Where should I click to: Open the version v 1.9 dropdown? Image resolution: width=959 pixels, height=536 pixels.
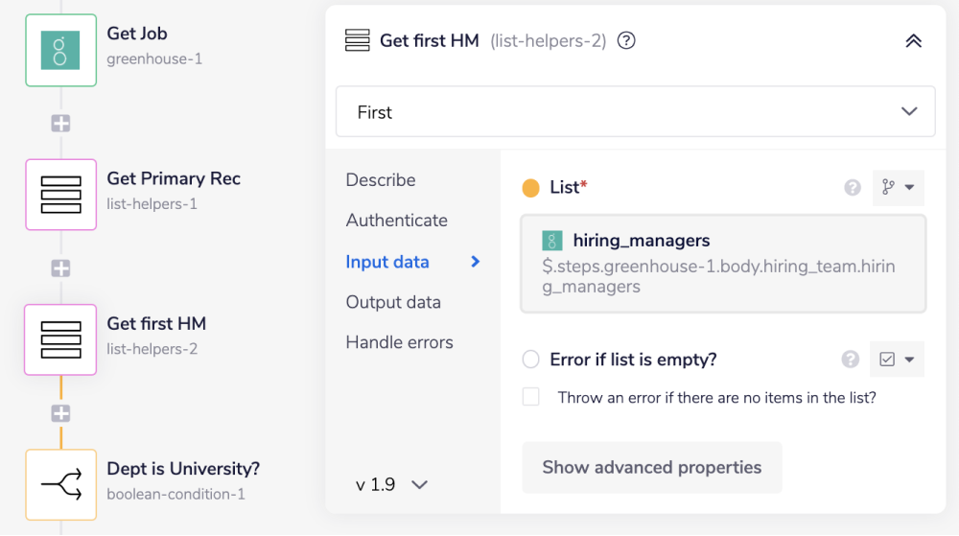pos(391,484)
